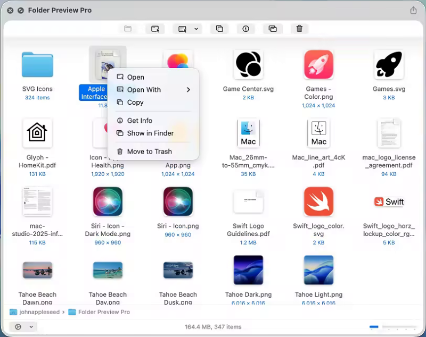The image size is (426, 337).
Task: Click the Show in Finder toolbar icon
Action: pos(273,29)
